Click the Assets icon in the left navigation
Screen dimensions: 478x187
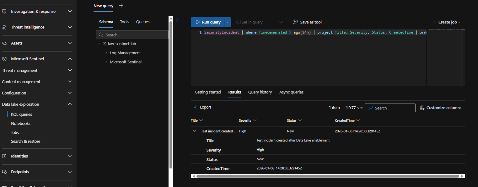coord(4,43)
